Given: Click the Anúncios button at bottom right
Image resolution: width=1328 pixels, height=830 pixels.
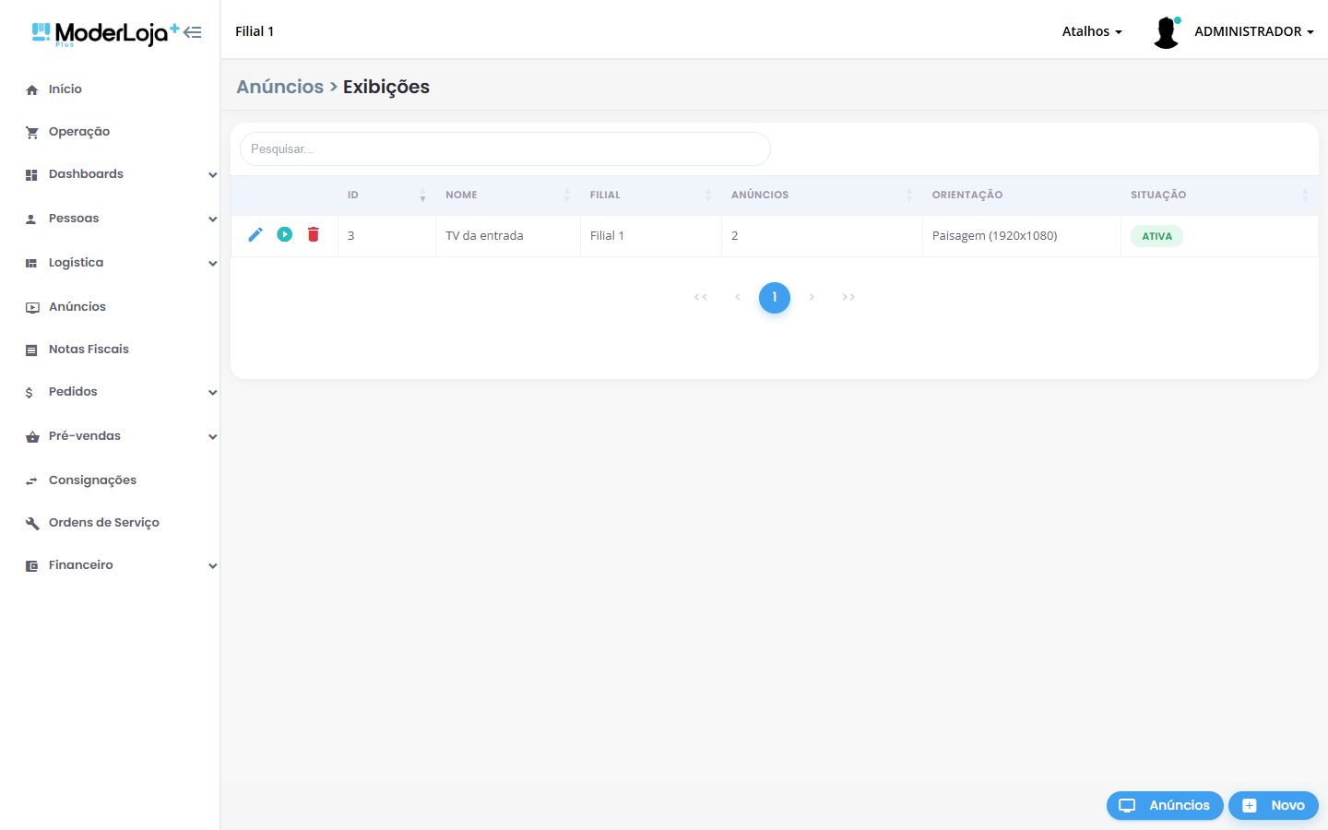Looking at the screenshot, I should pyautogui.click(x=1165, y=805).
